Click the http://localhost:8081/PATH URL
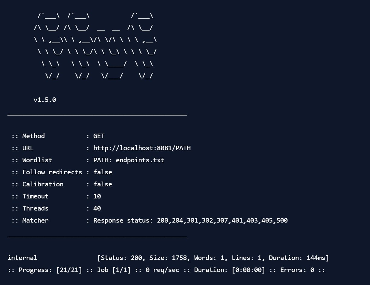 (142, 148)
